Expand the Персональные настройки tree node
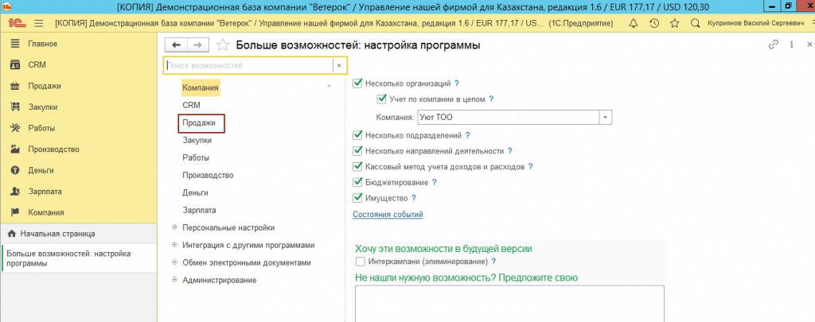 174,227
